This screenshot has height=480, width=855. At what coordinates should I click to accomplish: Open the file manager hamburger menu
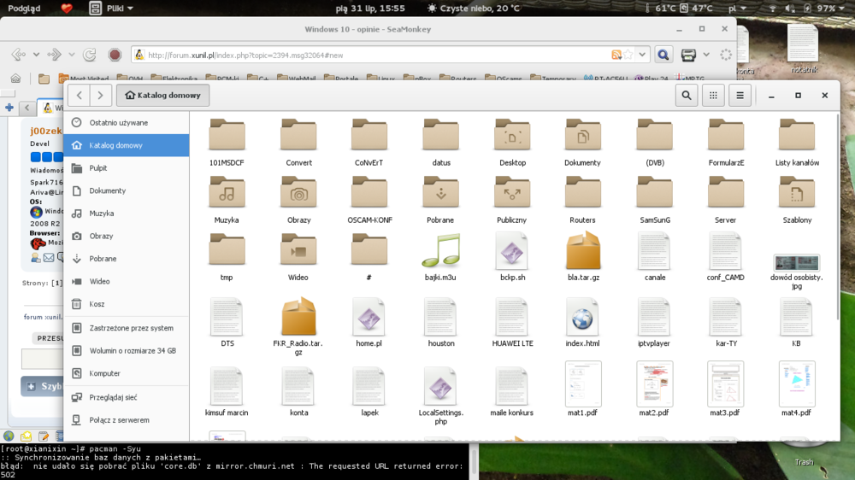point(740,96)
